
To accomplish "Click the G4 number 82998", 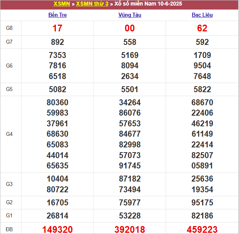I will (130, 145).
